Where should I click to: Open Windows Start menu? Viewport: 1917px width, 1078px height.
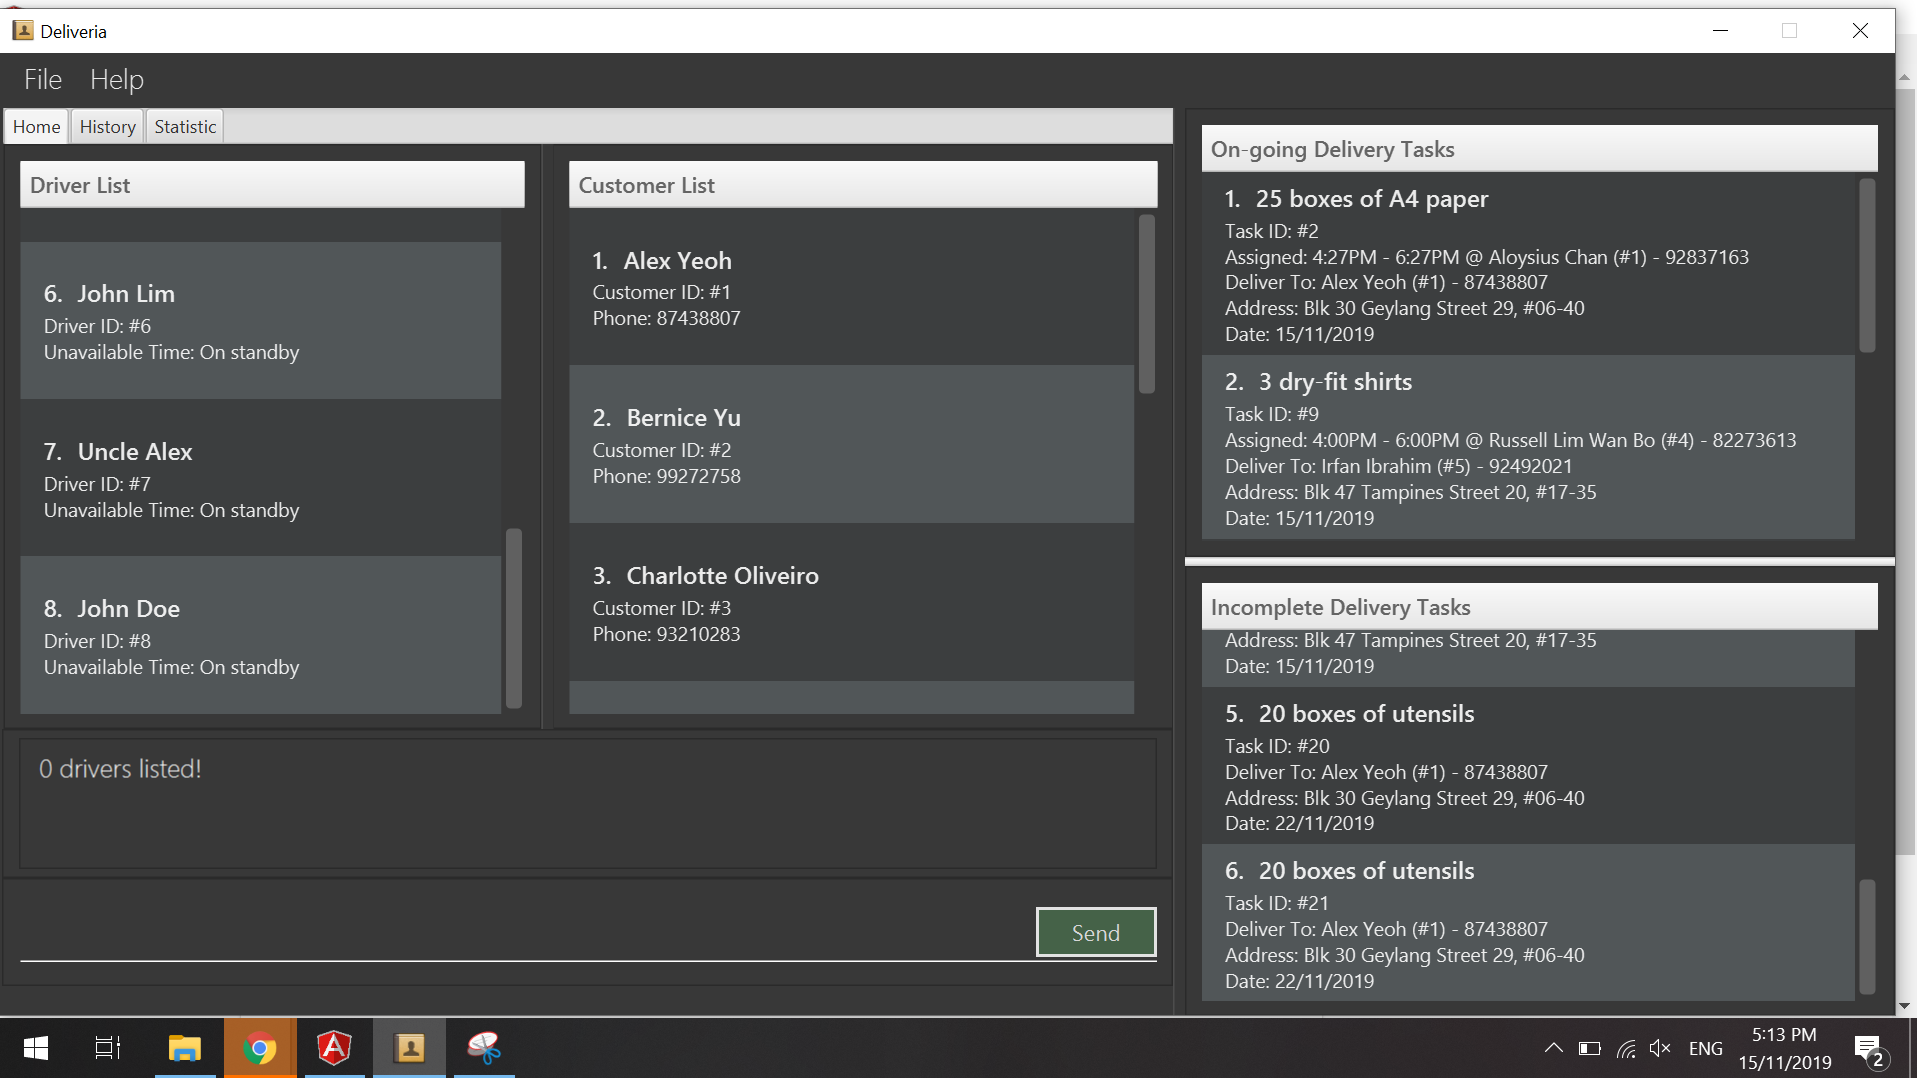[36, 1048]
